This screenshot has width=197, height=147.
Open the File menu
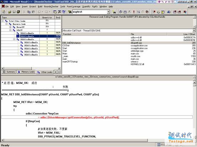coord(7,6)
